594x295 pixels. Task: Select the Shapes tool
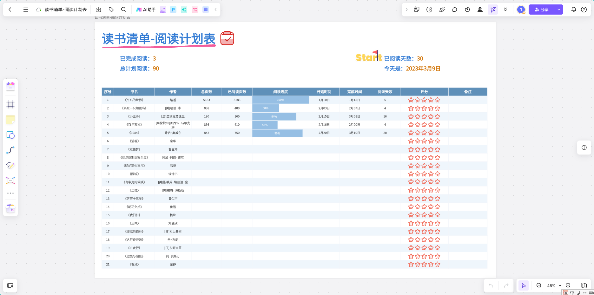(10, 135)
